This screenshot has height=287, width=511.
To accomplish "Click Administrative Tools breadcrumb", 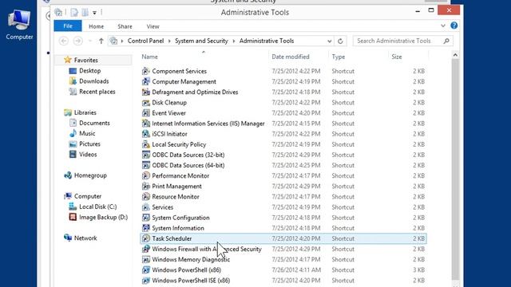I will (267, 41).
